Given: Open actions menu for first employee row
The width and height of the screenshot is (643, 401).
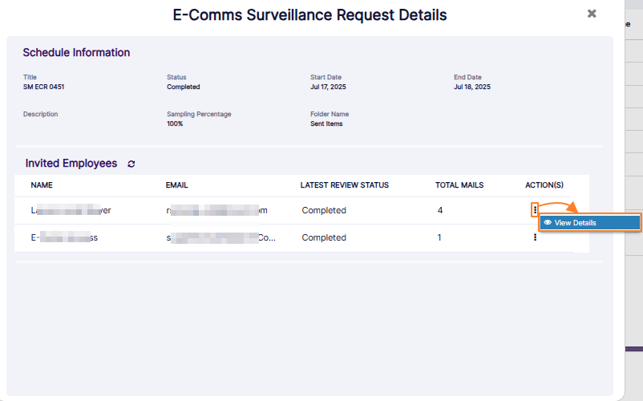Looking at the screenshot, I should point(535,210).
